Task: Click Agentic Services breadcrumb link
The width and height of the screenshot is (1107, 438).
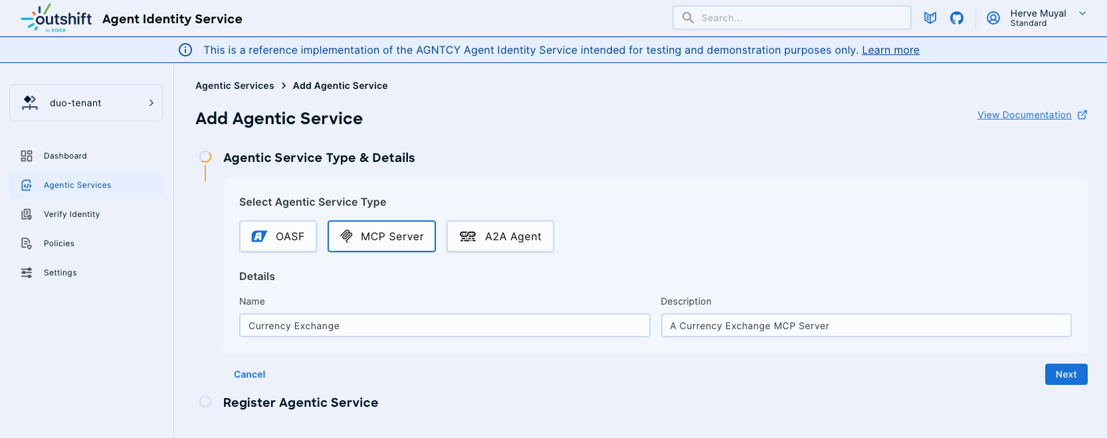Action: pyautogui.click(x=235, y=86)
